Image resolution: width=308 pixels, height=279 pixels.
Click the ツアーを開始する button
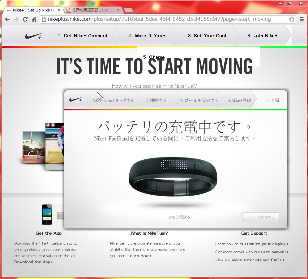[x=261, y=217]
